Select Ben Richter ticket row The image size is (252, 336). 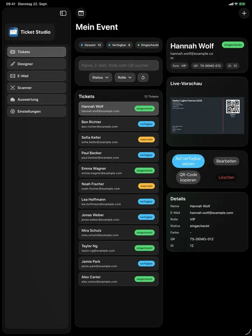click(x=119, y=124)
